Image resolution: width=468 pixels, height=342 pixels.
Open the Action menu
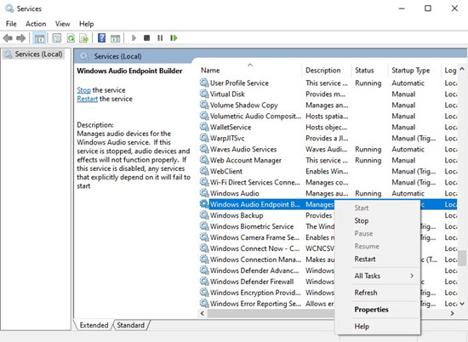pos(36,24)
